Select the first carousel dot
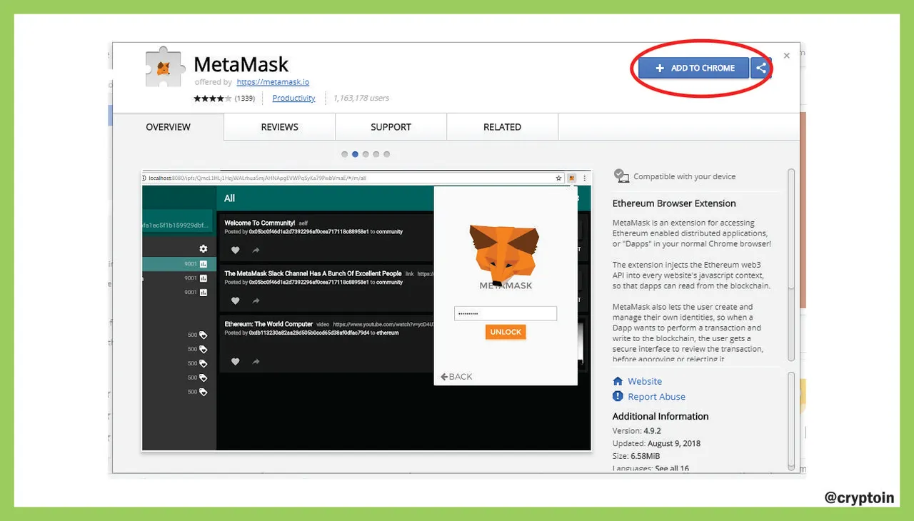Image resolution: width=914 pixels, height=521 pixels. point(345,154)
